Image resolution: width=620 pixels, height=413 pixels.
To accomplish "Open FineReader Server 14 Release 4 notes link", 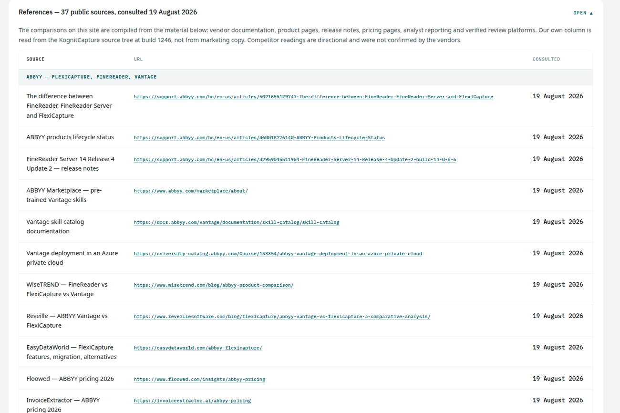I will [x=295, y=160].
